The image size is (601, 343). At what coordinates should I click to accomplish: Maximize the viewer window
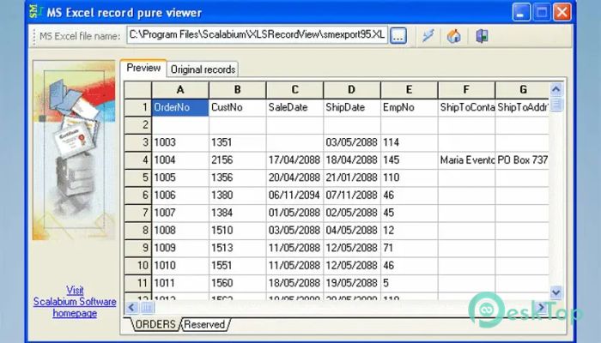[542, 12]
